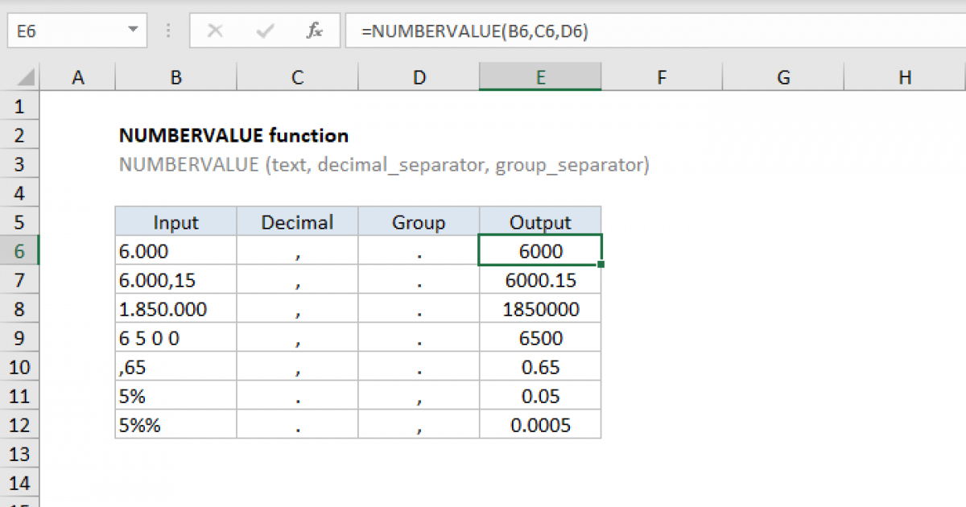This screenshot has height=507, width=966.
Task: Click the fill handle on cell E6
Action: [601, 264]
